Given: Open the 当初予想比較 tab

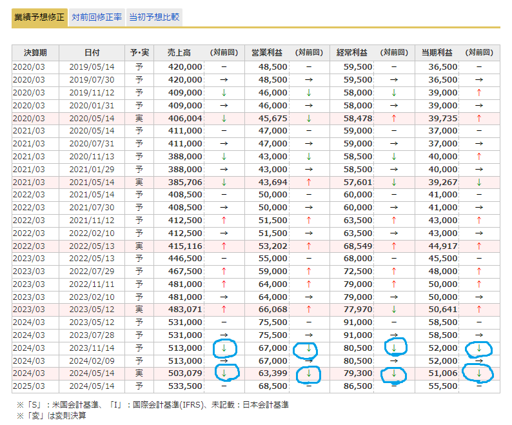Looking at the screenshot, I should pyautogui.click(x=154, y=17).
